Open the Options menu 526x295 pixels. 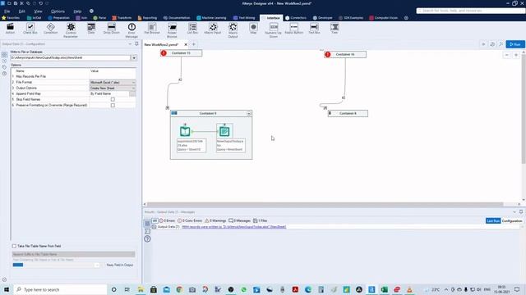click(x=58, y=11)
